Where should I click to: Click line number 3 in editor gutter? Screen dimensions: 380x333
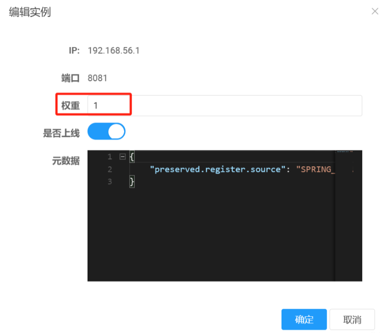point(109,182)
